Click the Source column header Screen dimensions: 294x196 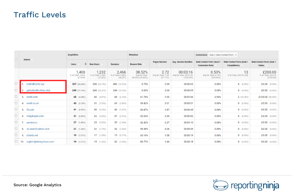pos(27,59)
